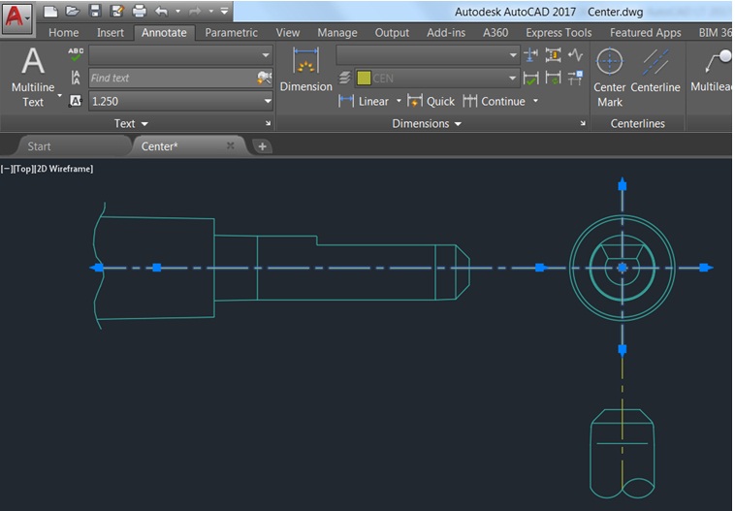Expand the Text panel title
The width and height of the screenshot is (735, 511).
click(x=131, y=124)
